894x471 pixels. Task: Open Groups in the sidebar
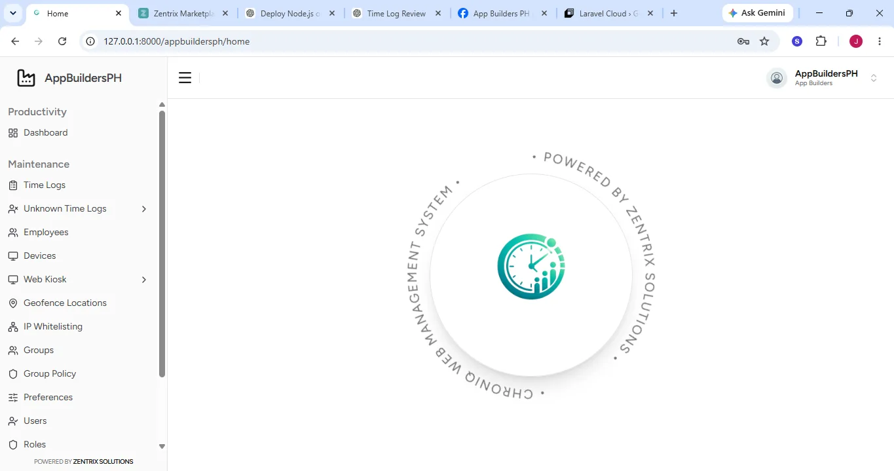point(79,350)
